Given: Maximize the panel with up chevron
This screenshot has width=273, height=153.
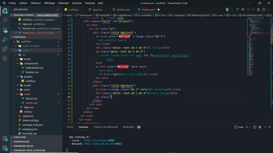Looking at the screenshot, I should click(265, 127).
